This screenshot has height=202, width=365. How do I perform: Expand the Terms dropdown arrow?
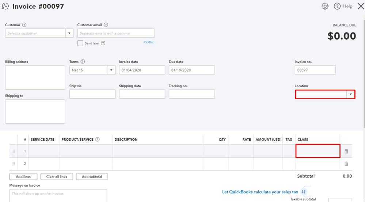pyautogui.click(x=111, y=70)
